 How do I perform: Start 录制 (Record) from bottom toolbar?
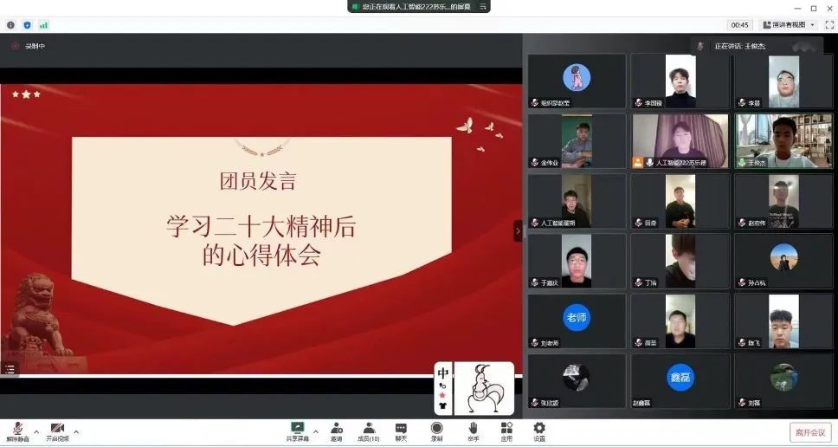436,429
